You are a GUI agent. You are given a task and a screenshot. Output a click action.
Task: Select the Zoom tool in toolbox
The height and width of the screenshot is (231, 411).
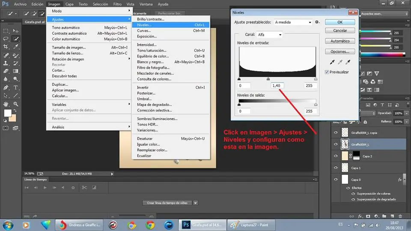click(16, 104)
